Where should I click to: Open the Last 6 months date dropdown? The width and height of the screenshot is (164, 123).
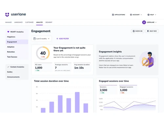42,39
